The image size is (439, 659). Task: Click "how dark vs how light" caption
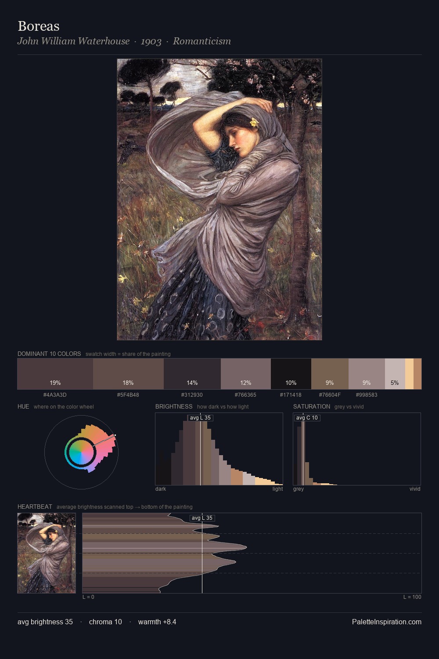223,407
